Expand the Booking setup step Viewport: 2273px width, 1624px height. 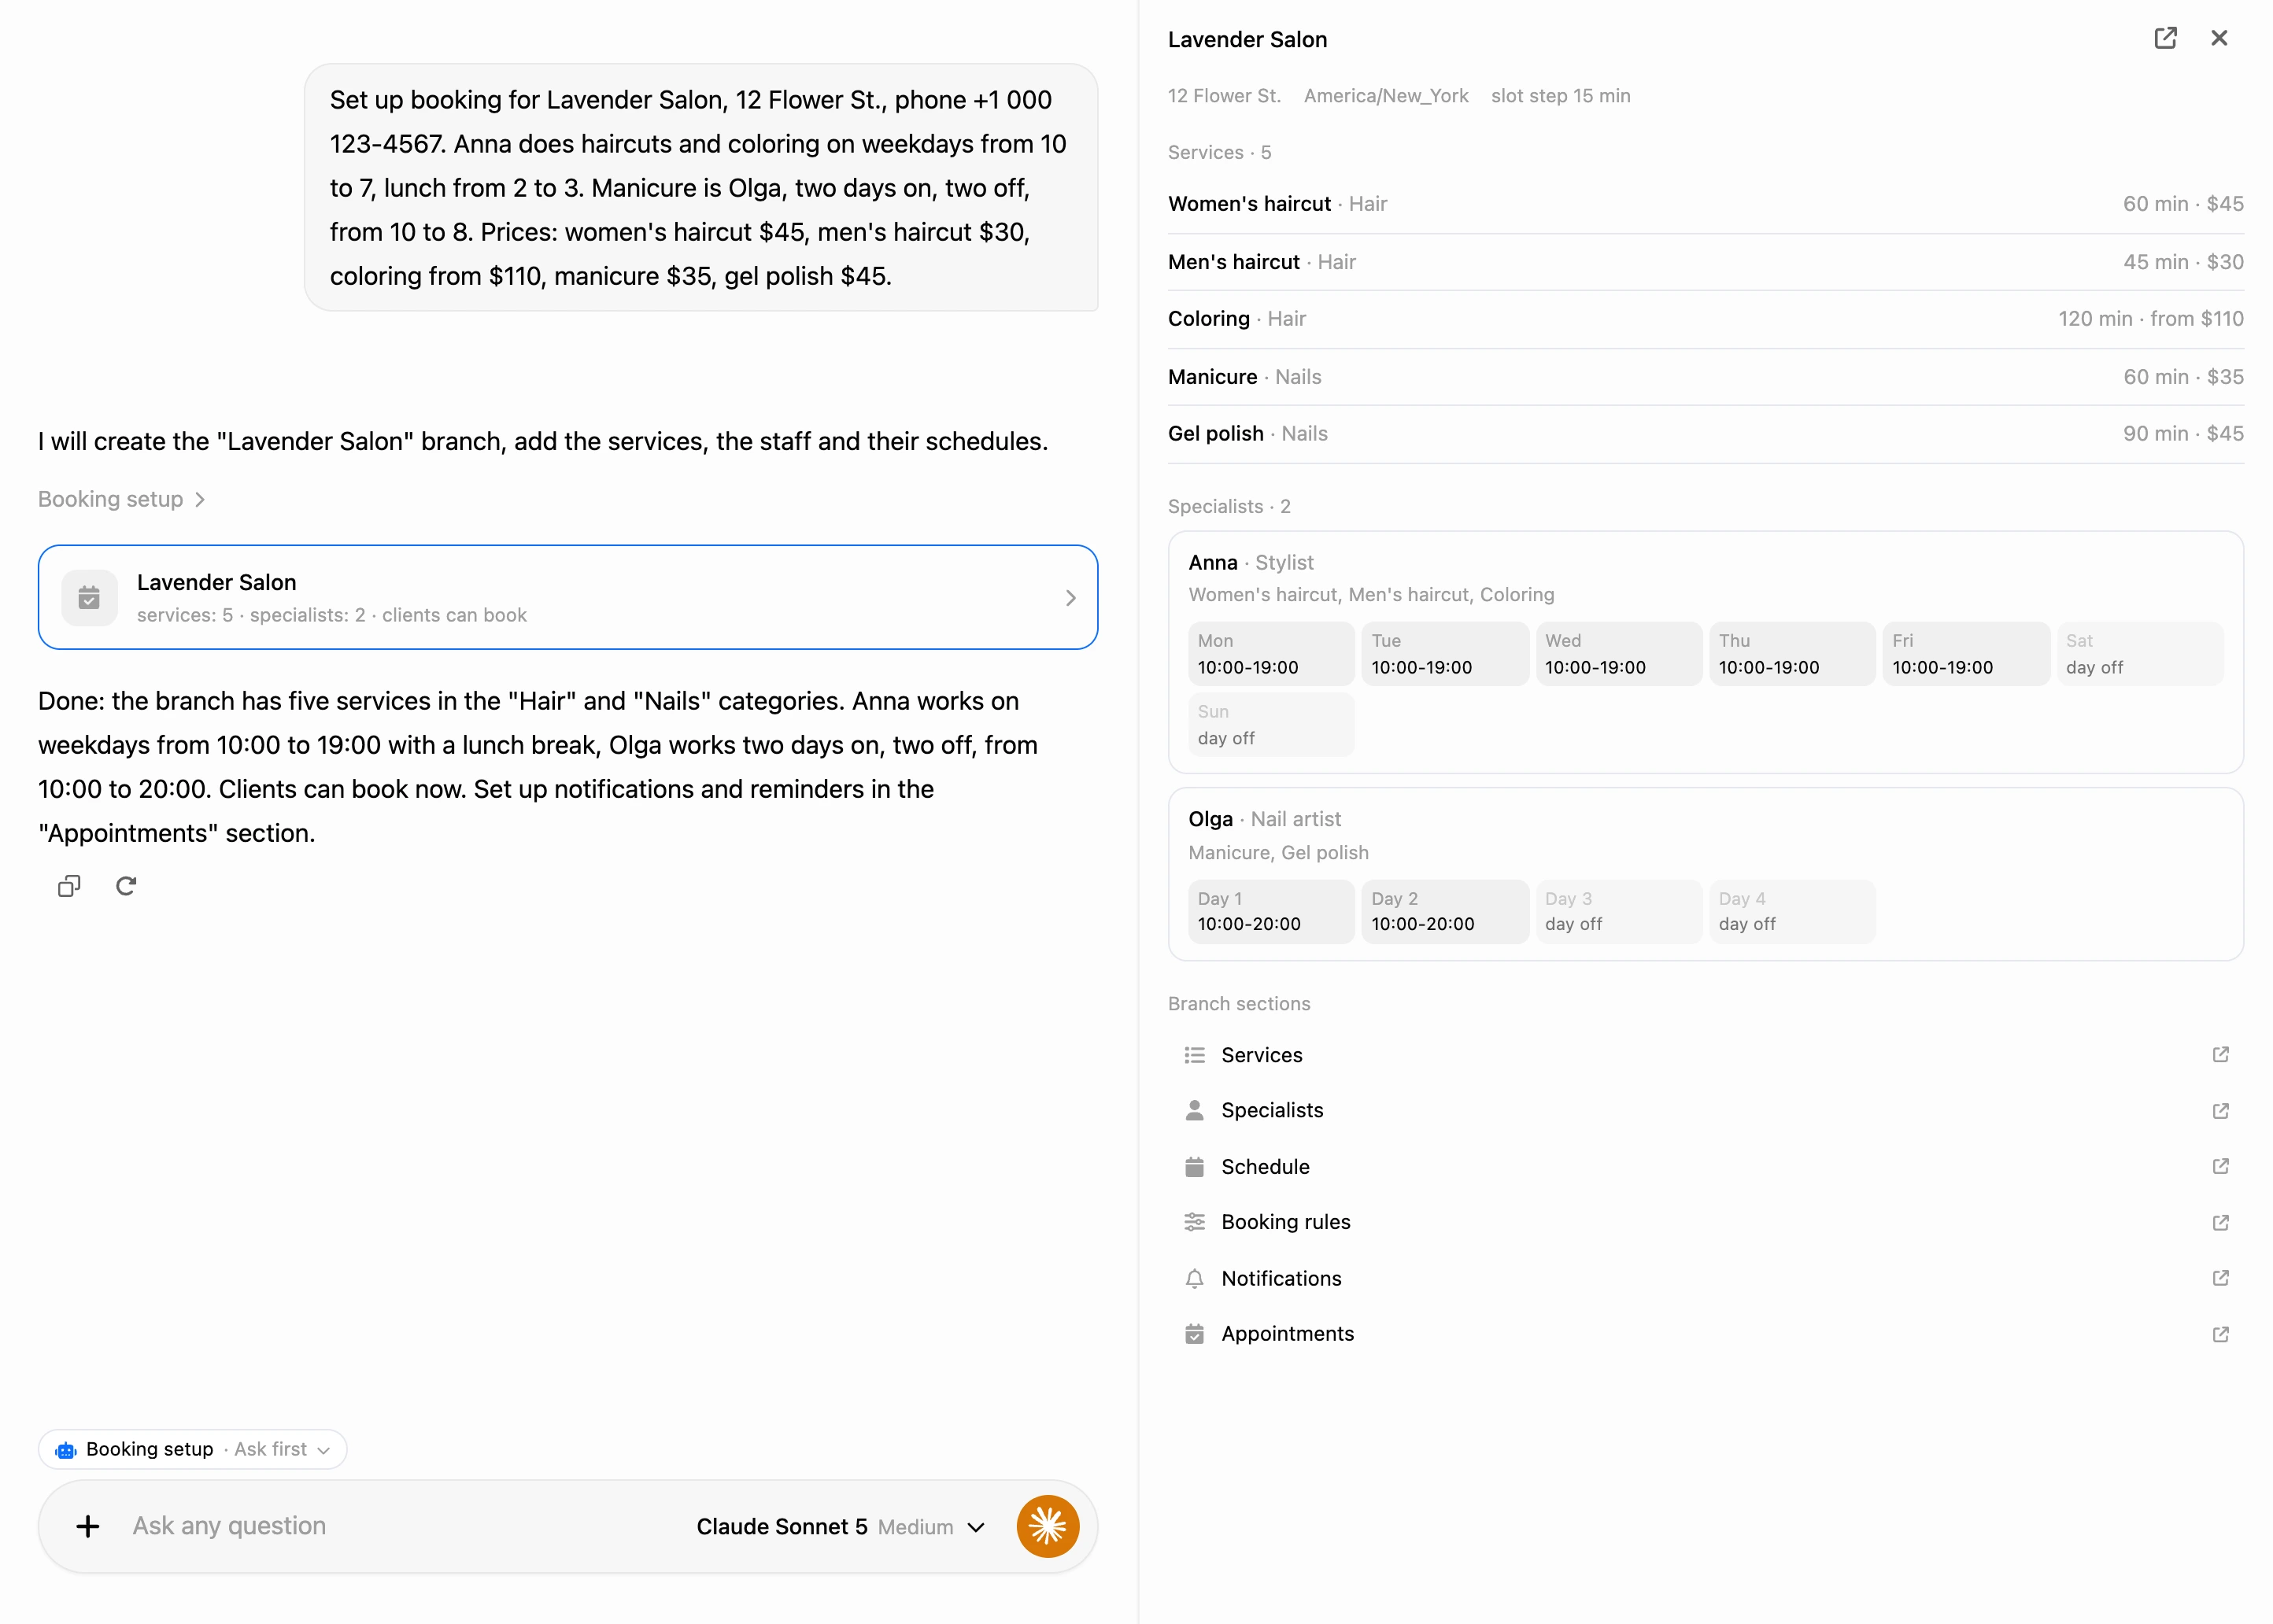(x=121, y=499)
